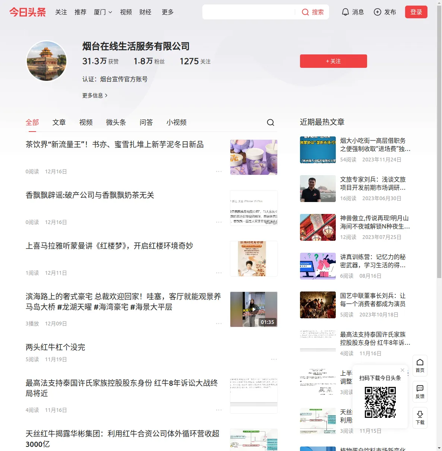Viewport: 442px width, 451px height.
Task: Open the 财经 nav item
Action: pos(145,12)
